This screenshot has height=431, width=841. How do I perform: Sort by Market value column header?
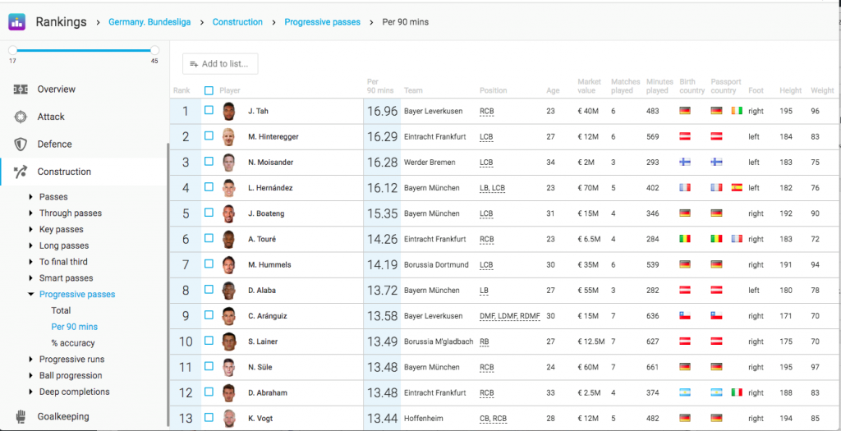[x=590, y=86]
